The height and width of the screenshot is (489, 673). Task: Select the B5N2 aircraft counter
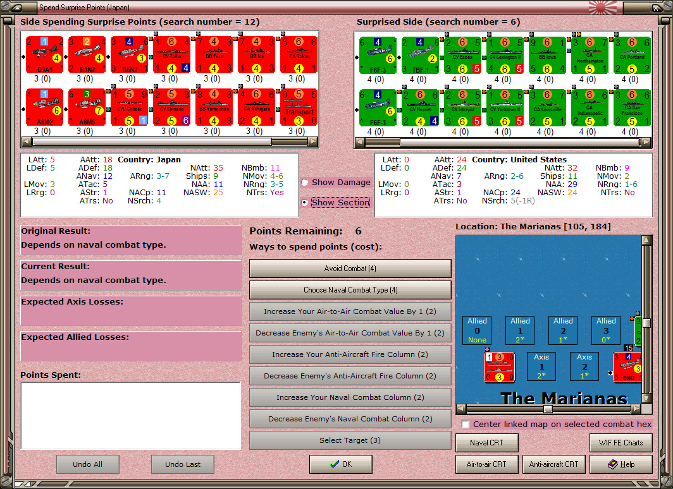[x=87, y=55]
